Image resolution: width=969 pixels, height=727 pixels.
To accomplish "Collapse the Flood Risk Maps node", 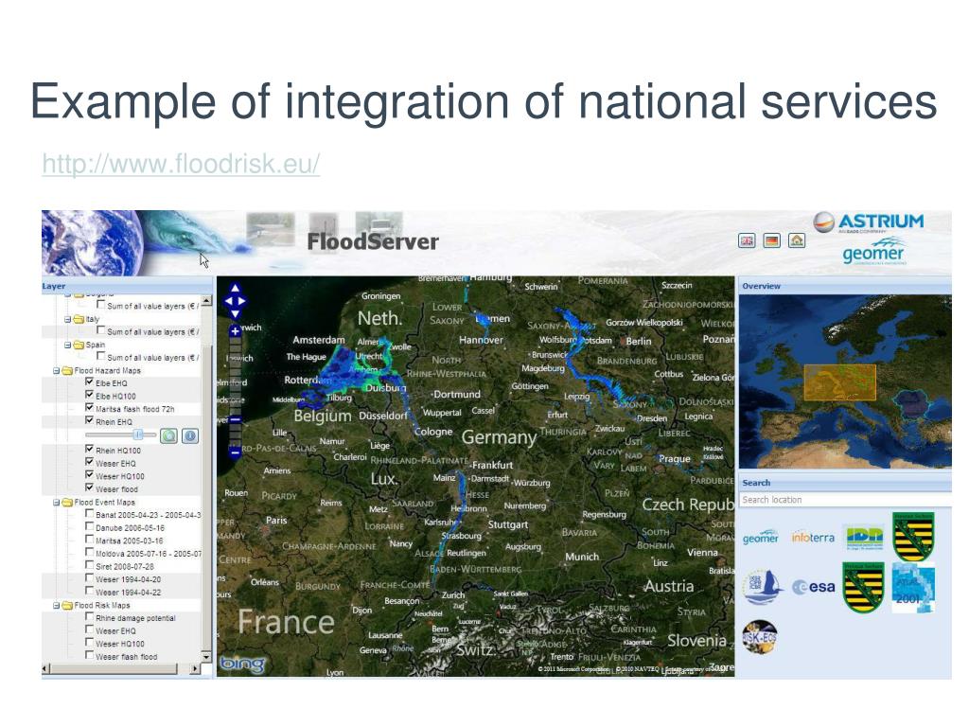I will click(x=56, y=606).
